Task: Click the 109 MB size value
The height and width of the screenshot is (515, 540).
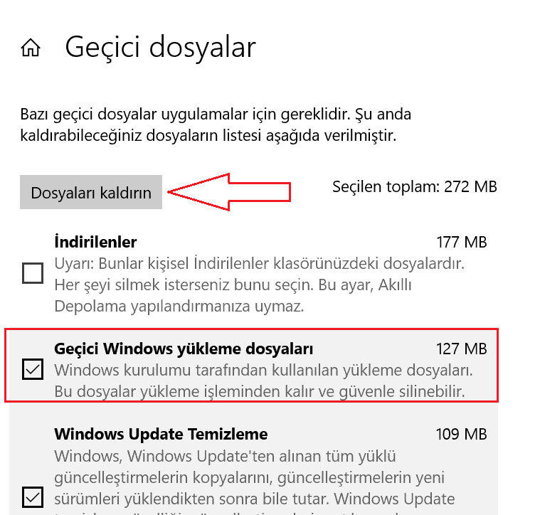Action: pos(462,435)
